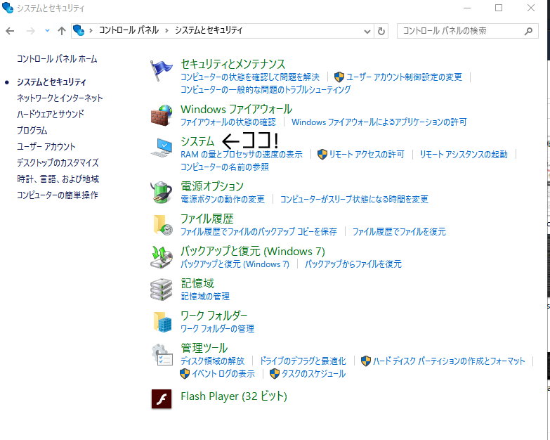Image resolution: width=550 pixels, height=440 pixels.
Task: Click the 管理ツール gear checklist icon
Action: click(x=162, y=355)
